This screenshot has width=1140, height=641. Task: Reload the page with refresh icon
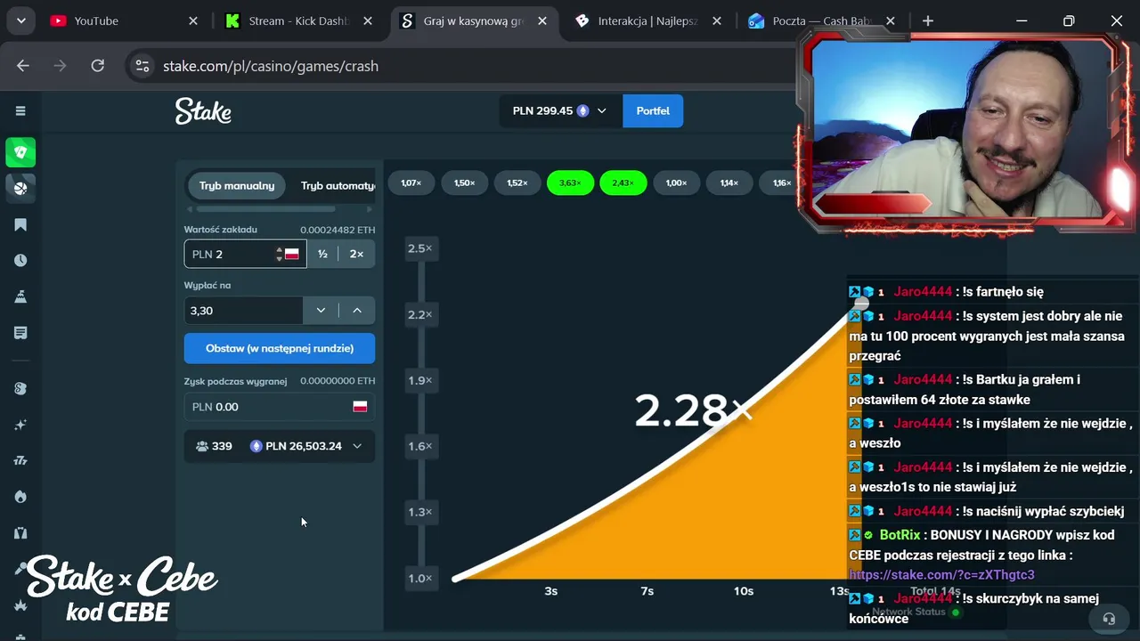coord(98,66)
